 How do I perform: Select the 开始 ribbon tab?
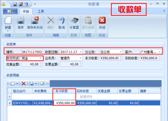pyautogui.click(x=26, y=11)
